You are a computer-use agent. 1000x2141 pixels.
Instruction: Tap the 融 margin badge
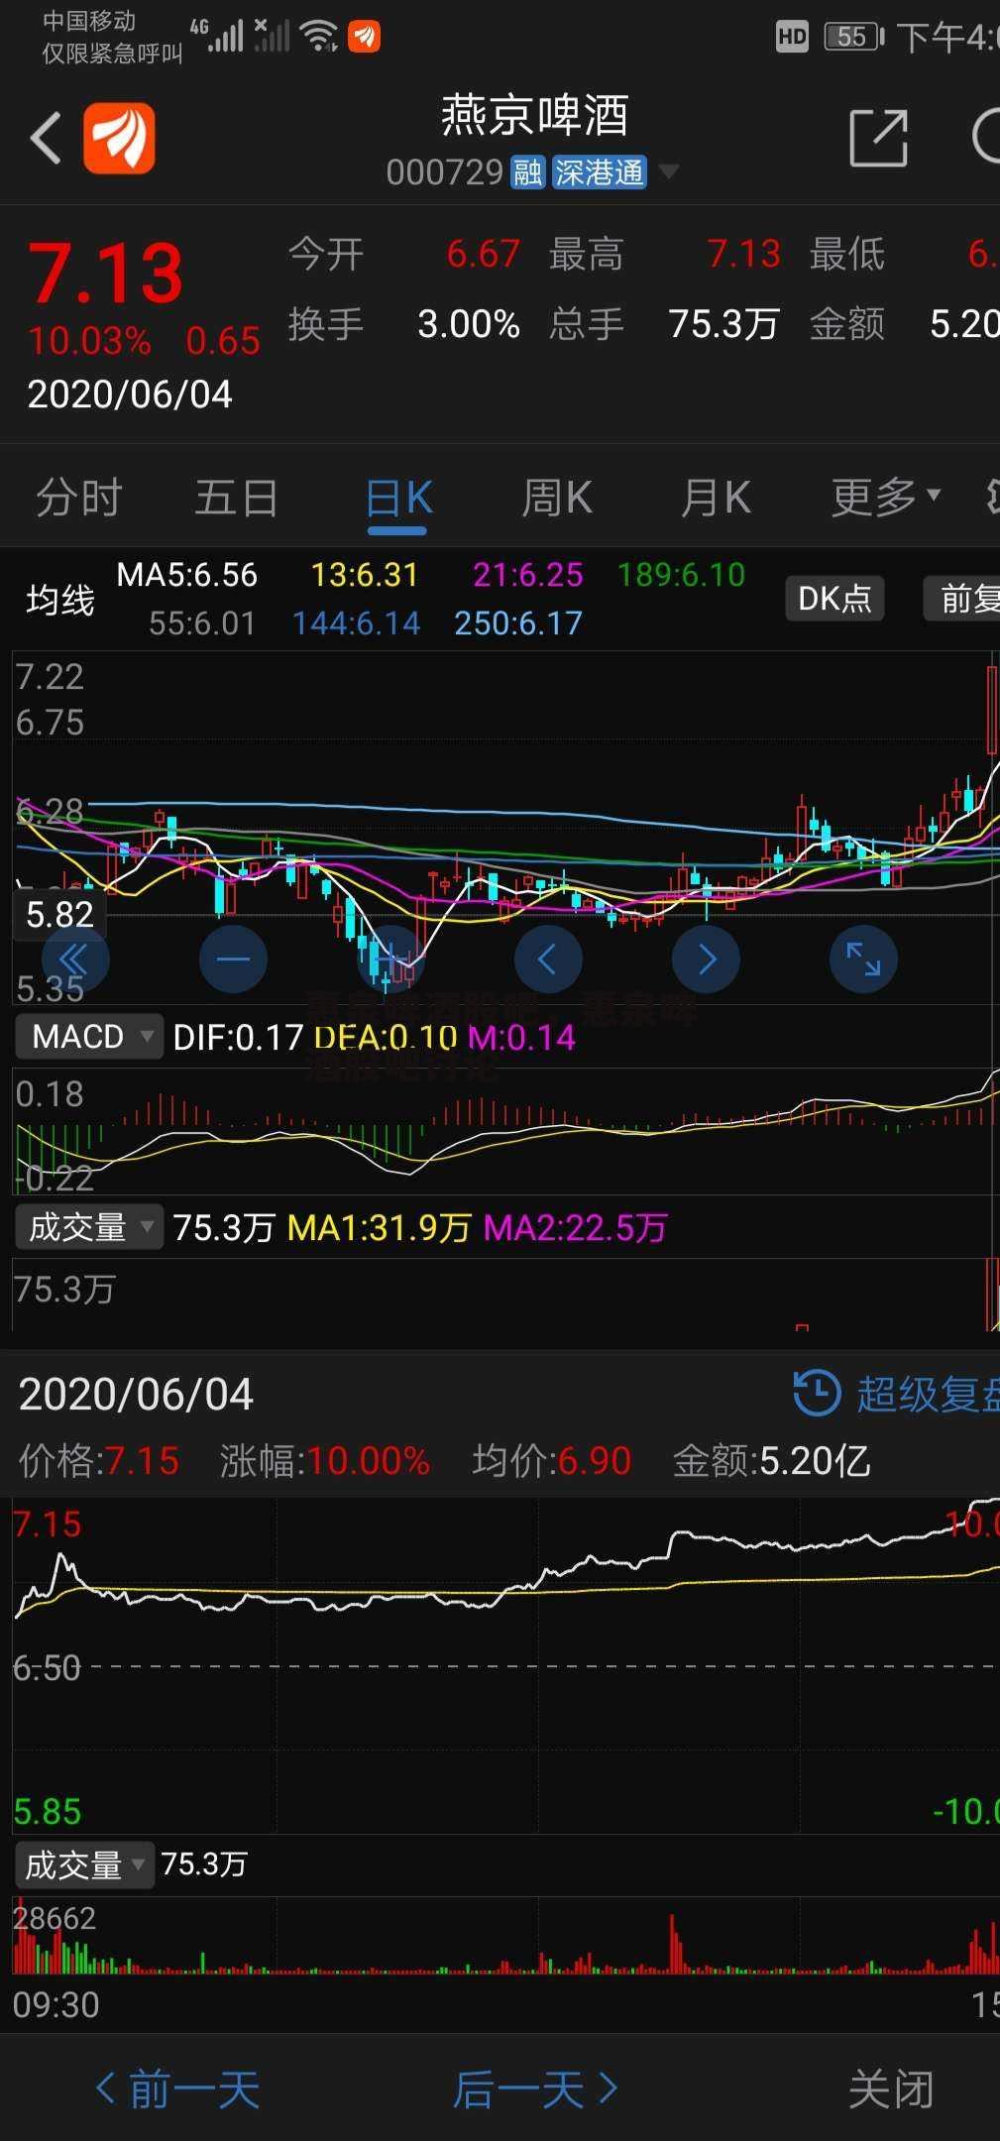tap(527, 172)
